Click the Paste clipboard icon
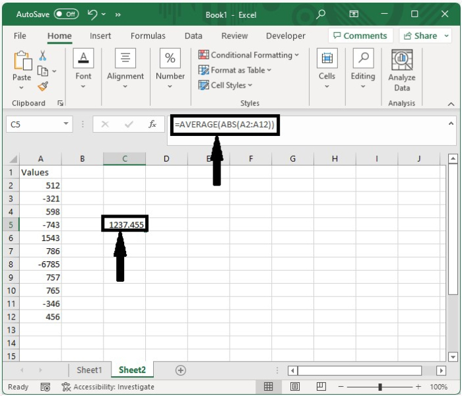 coord(22,61)
